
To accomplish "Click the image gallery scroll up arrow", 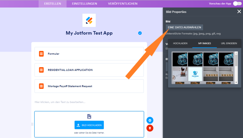I will 236,53.
